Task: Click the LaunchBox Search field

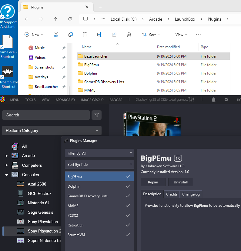Action: pos(46,115)
